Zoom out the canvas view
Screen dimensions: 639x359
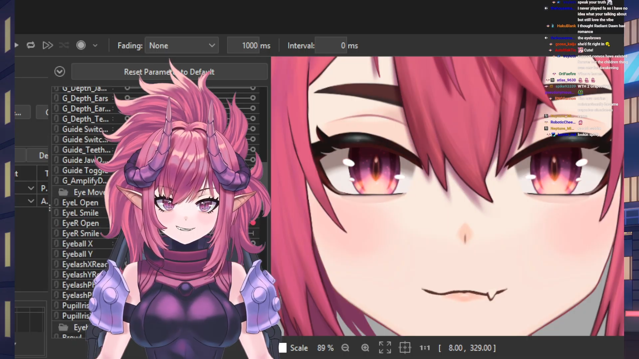tap(345, 348)
